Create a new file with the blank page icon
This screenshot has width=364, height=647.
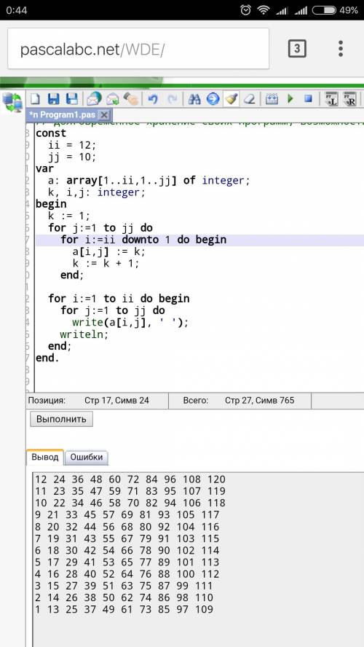(x=36, y=99)
